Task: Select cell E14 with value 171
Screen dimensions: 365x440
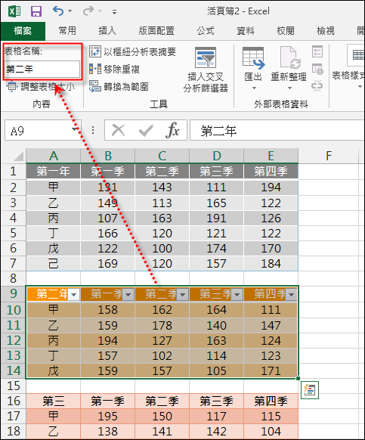Action: pos(271,371)
